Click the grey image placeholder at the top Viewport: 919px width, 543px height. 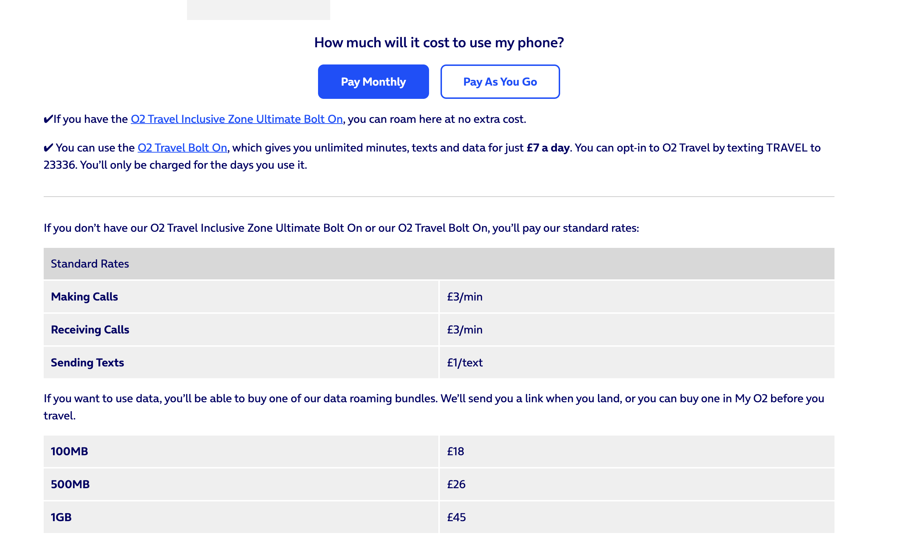pos(259,9)
